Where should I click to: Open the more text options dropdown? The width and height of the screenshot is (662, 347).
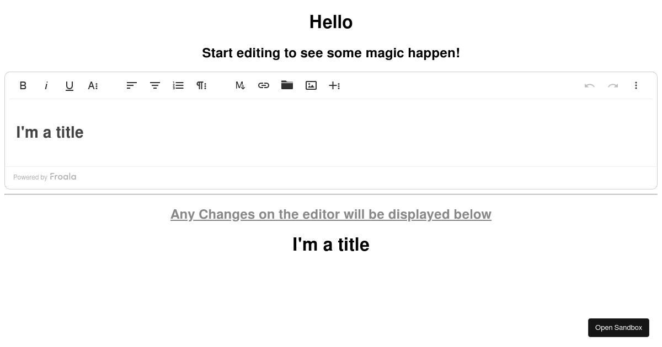click(x=93, y=85)
